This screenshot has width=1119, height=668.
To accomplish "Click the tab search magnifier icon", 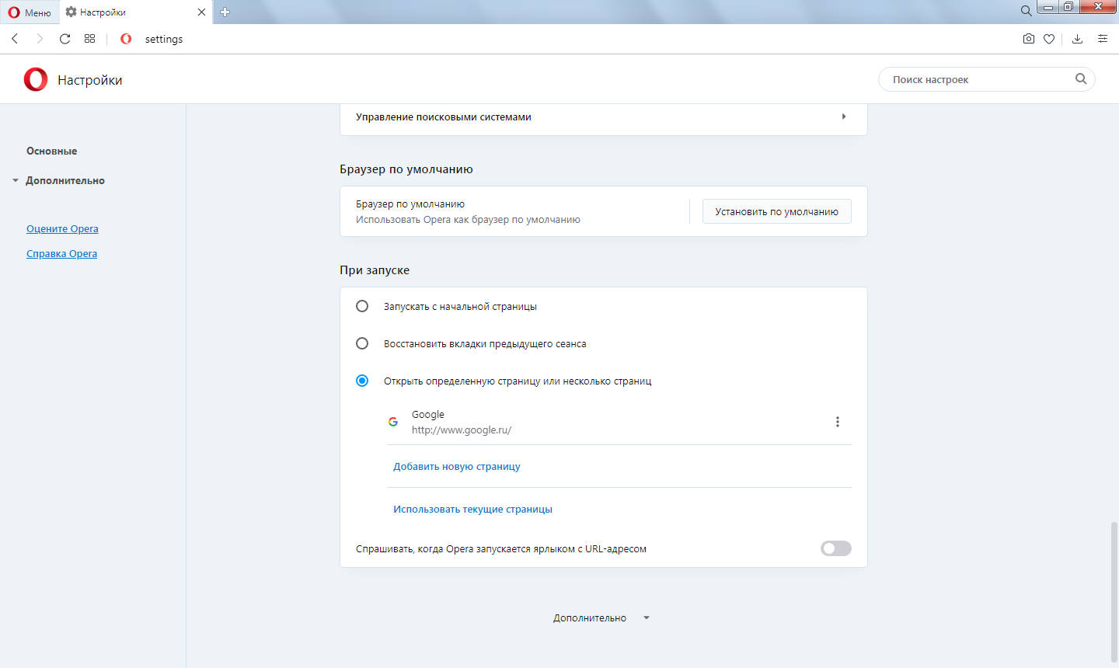I will (1026, 11).
